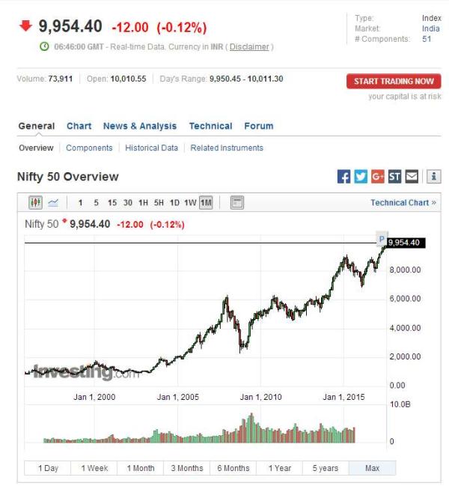Click the info icon beside share buttons
The height and width of the screenshot is (486, 449).
pyautogui.click(x=434, y=177)
